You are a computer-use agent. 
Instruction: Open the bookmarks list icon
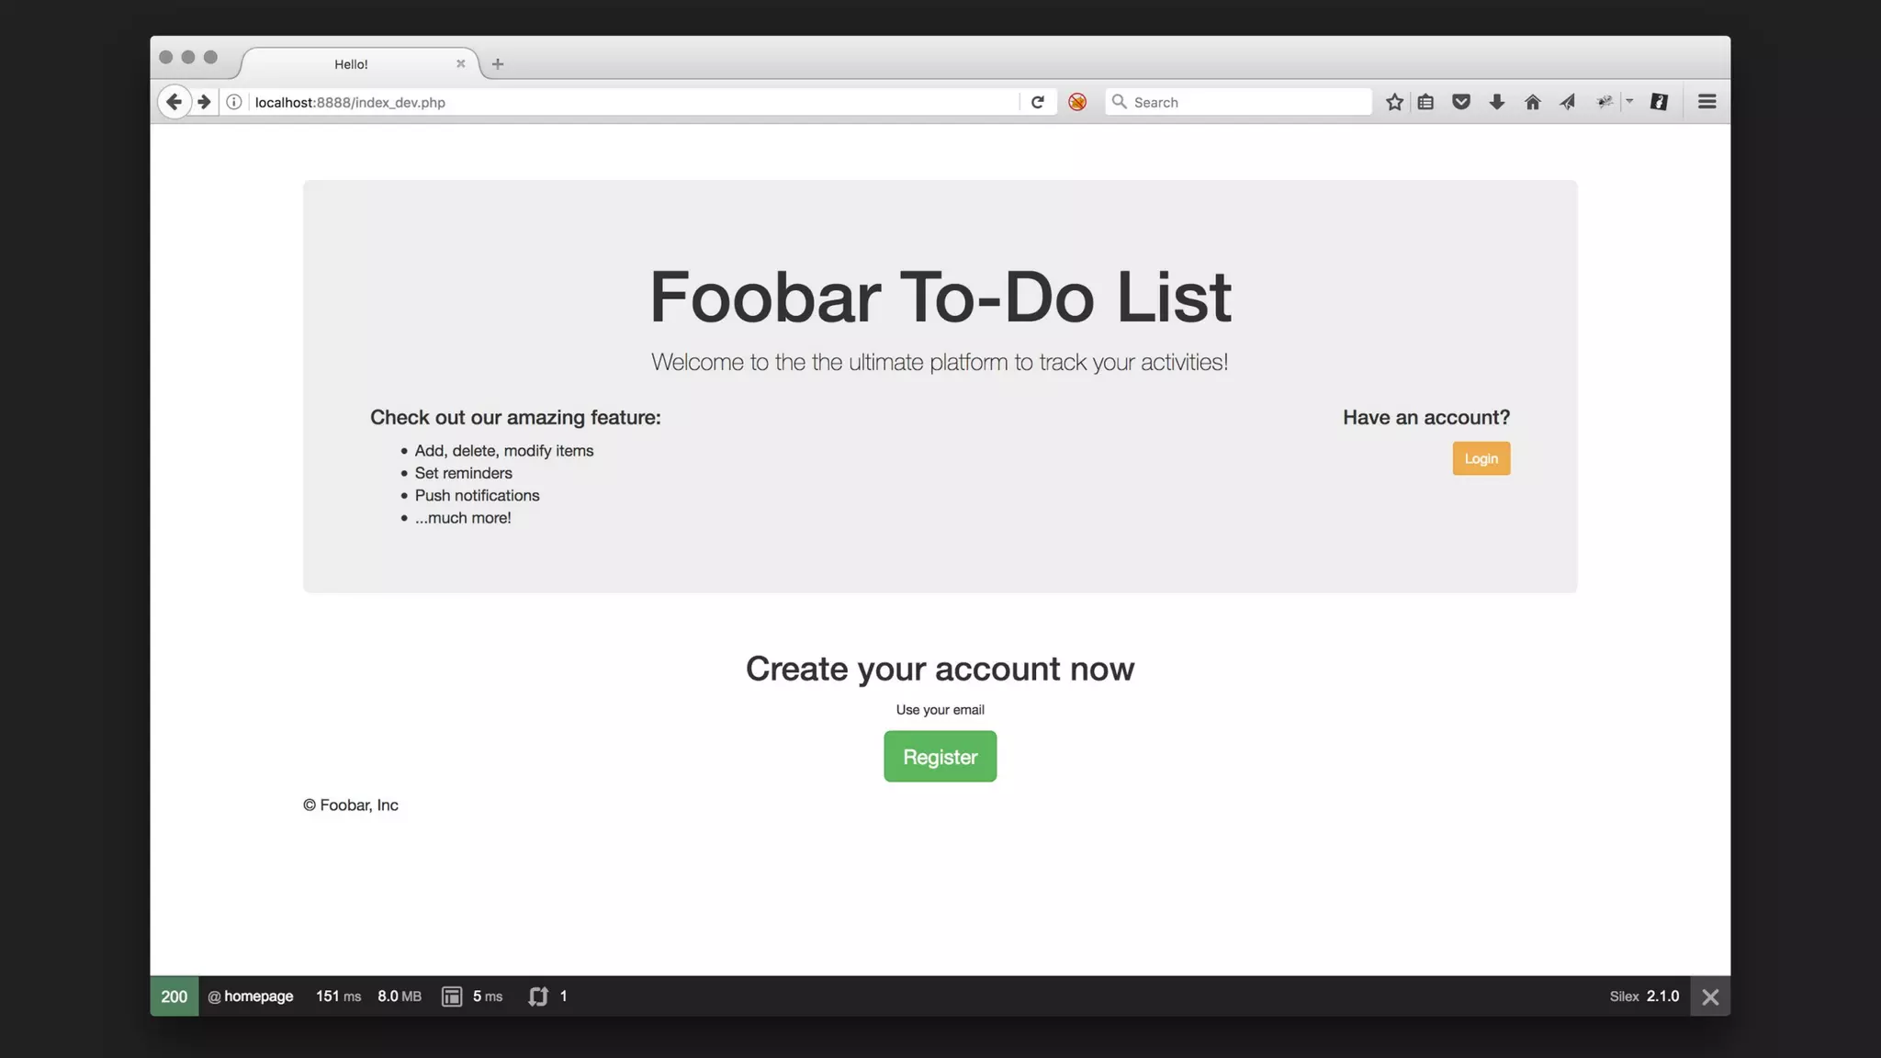[1425, 102]
